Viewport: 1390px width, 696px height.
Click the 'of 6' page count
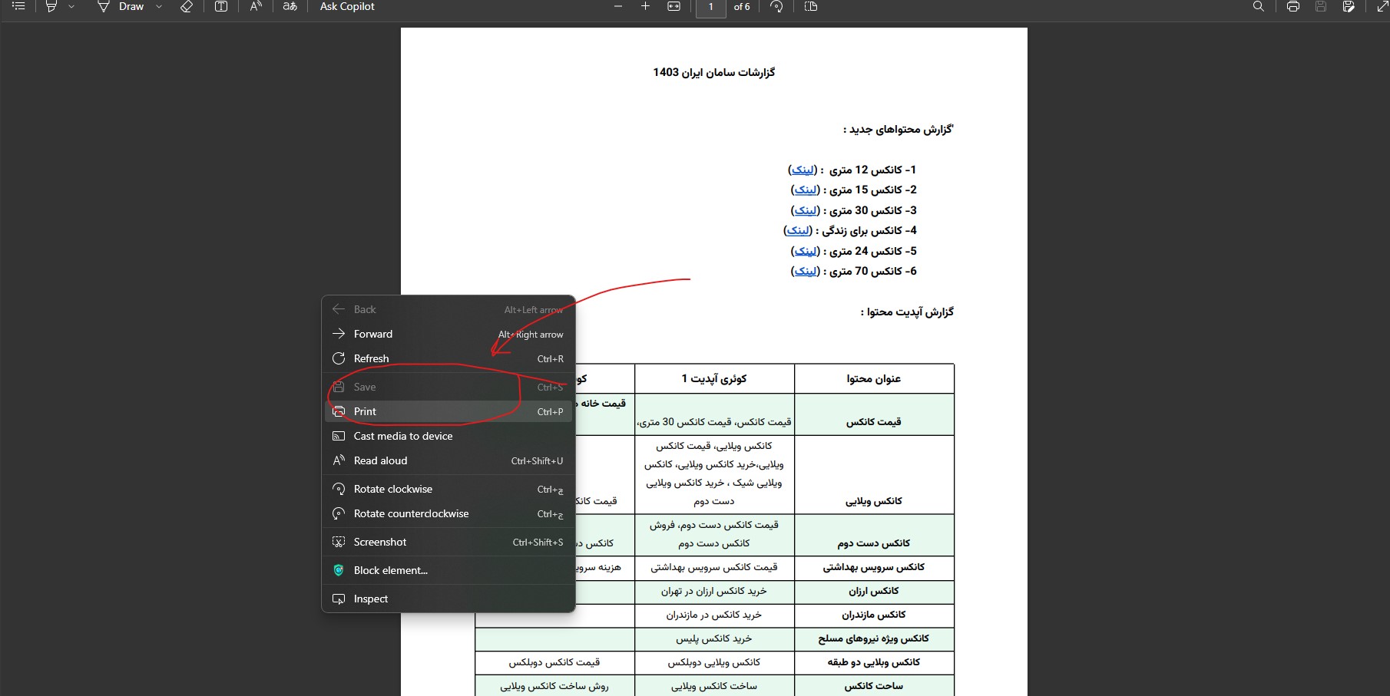pos(742,7)
